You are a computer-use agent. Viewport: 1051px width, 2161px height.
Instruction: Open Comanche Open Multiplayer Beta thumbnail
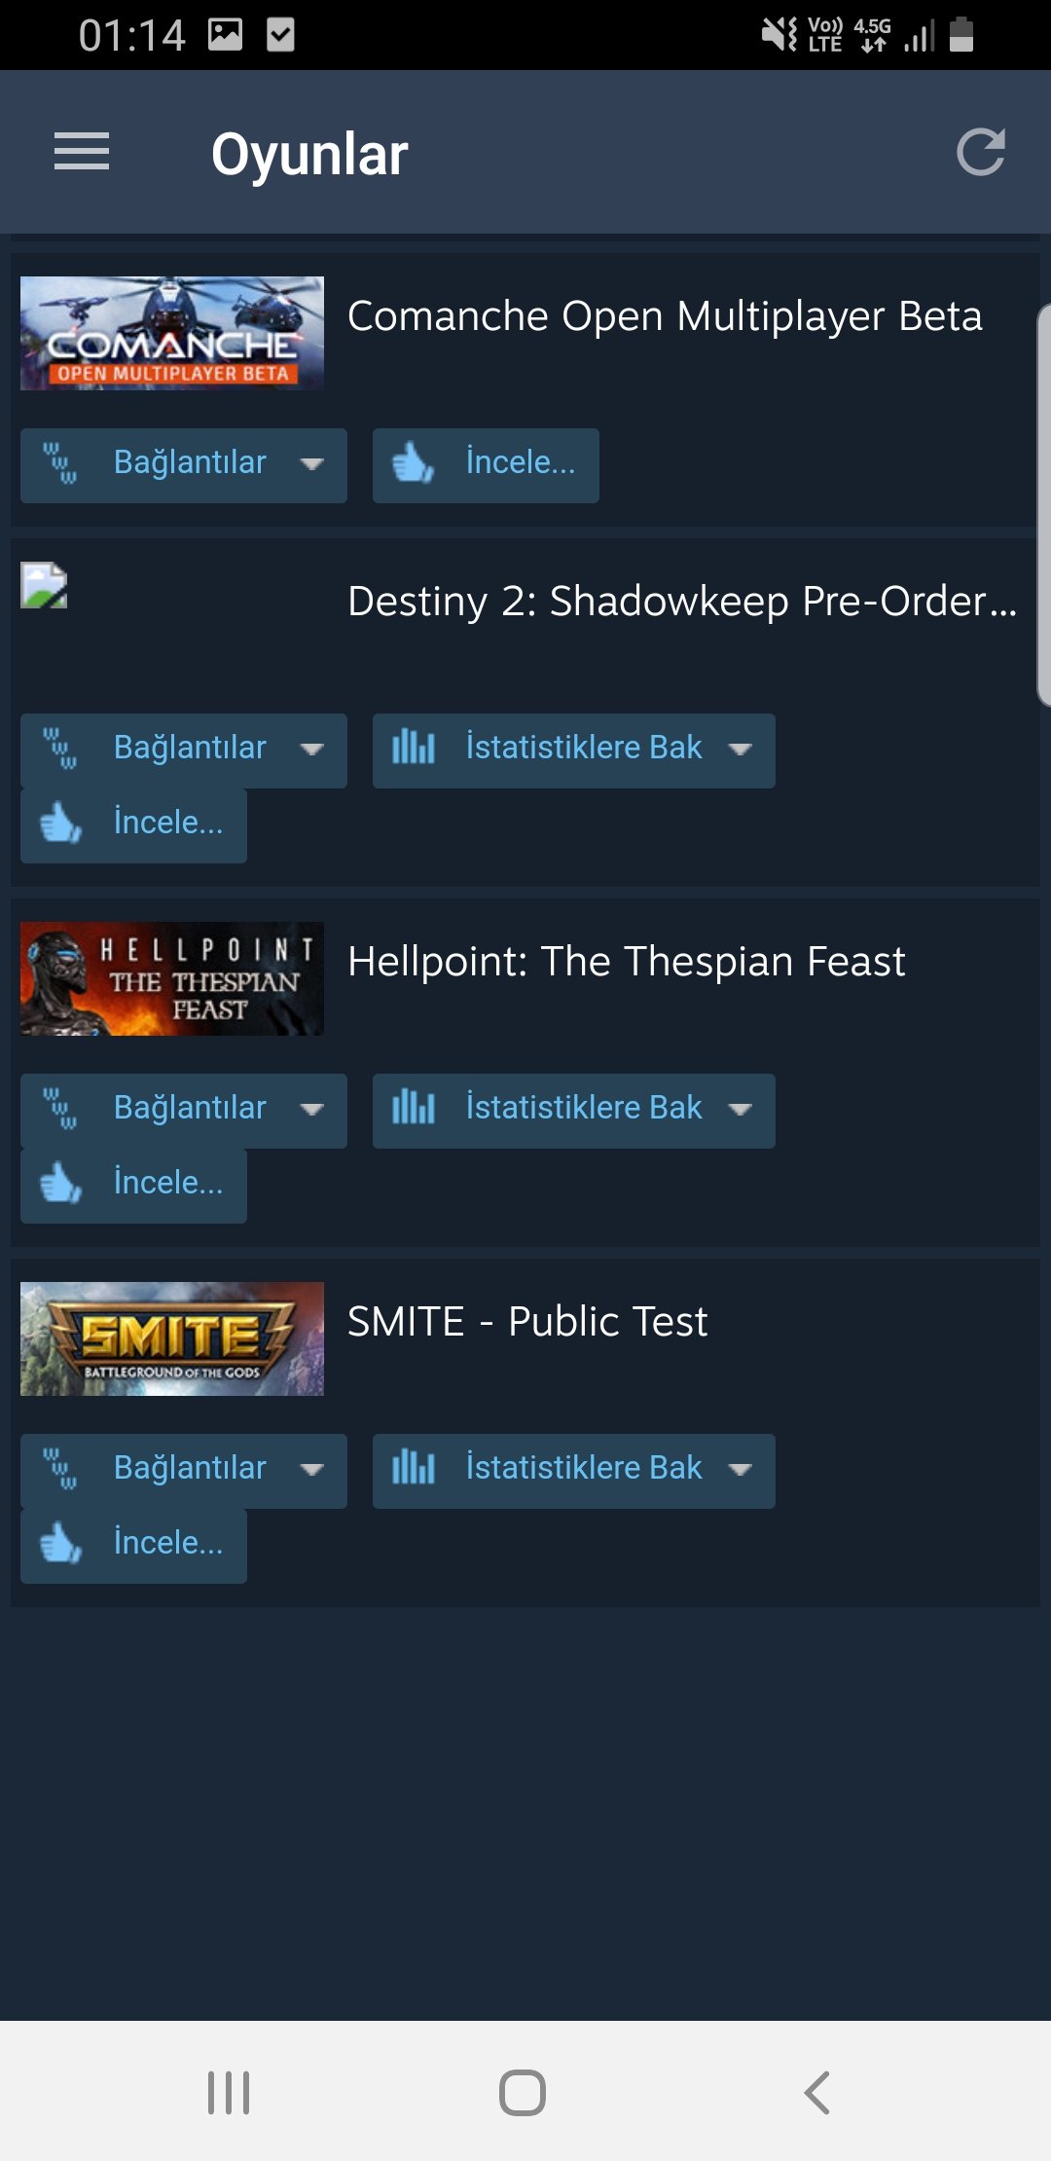[172, 333]
